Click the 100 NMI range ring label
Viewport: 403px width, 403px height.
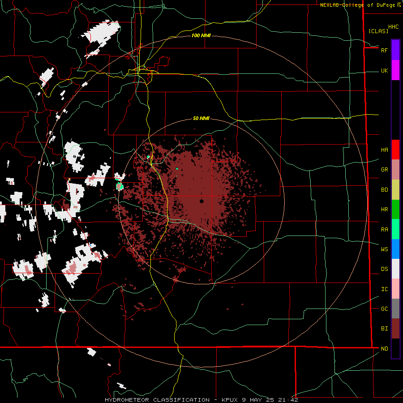click(201, 35)
